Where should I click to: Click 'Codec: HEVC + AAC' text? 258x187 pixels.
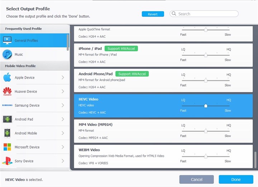coord(92,113)
